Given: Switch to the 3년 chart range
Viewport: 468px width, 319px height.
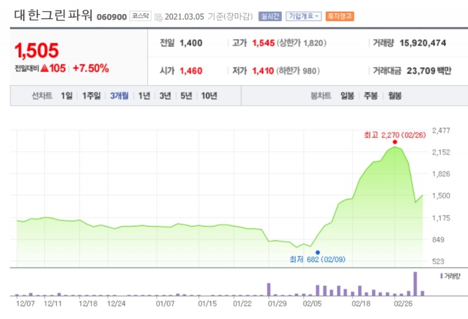Looking at the screenshot, I should (165, 96).
